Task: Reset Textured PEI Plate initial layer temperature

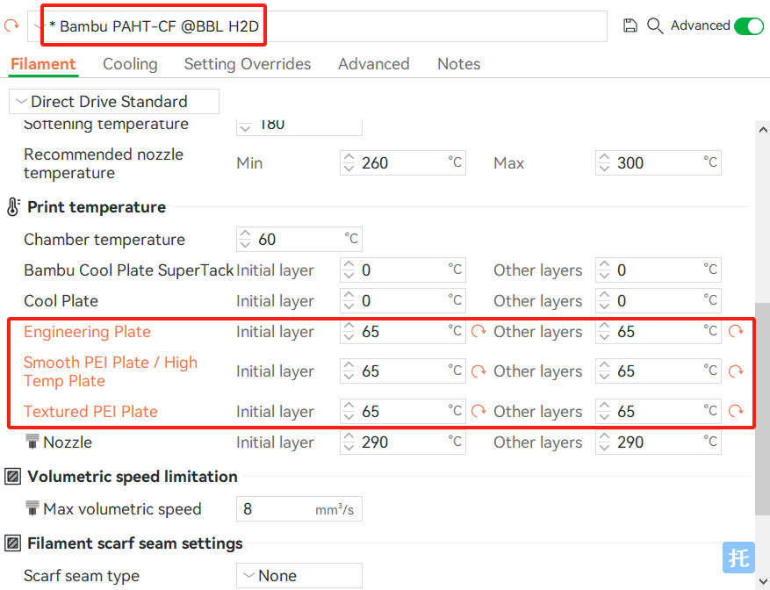Action: (x=479, y=411)
